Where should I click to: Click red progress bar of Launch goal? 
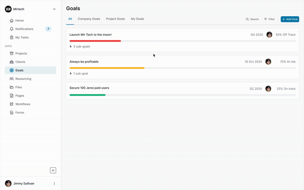click(x=95, y=41)
